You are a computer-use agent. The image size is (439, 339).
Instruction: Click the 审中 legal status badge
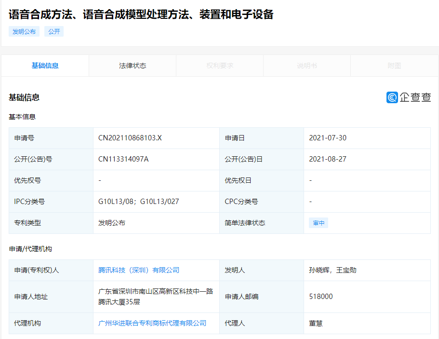coord(319,223)
